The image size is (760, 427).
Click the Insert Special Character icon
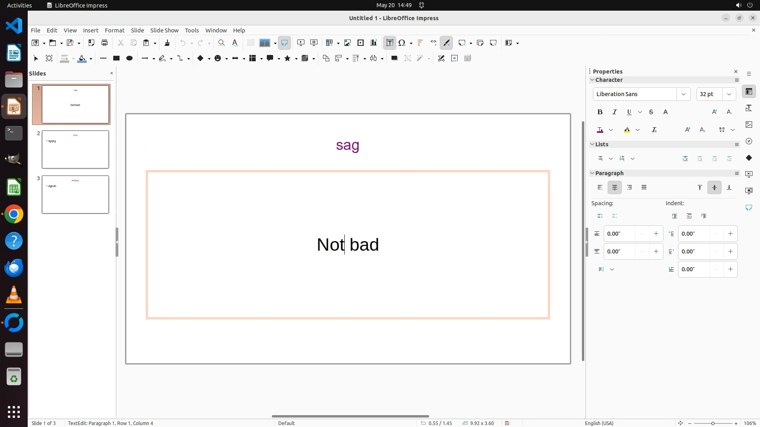tap(402, 43)
